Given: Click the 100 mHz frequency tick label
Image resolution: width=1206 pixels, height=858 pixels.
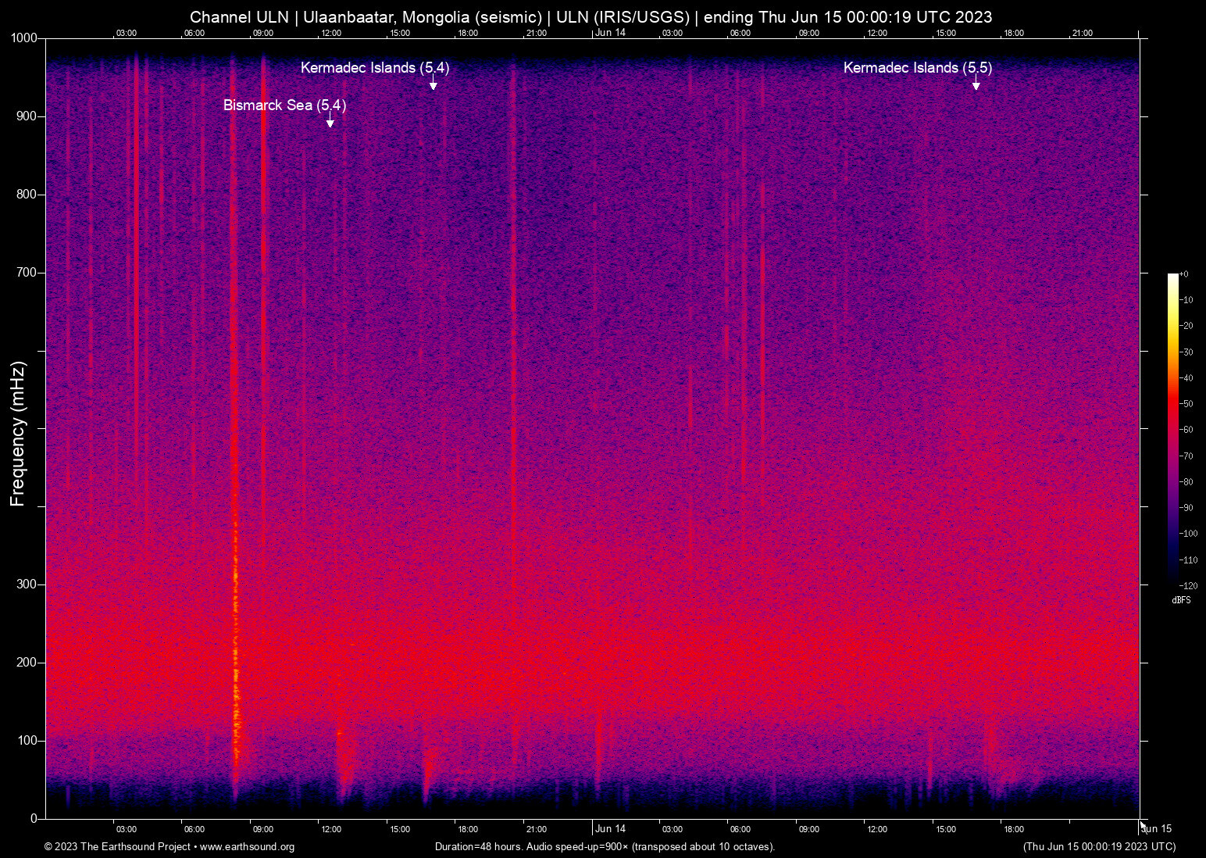Looking at the screenshot, I should click(30, 738).
